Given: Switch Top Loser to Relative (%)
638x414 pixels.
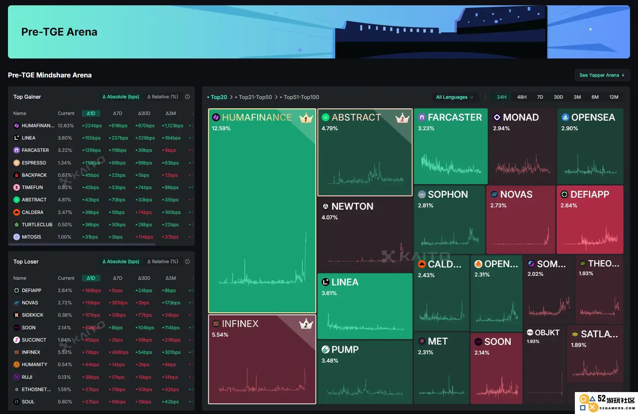Looking at the screenshot, I should pos(163,261).
